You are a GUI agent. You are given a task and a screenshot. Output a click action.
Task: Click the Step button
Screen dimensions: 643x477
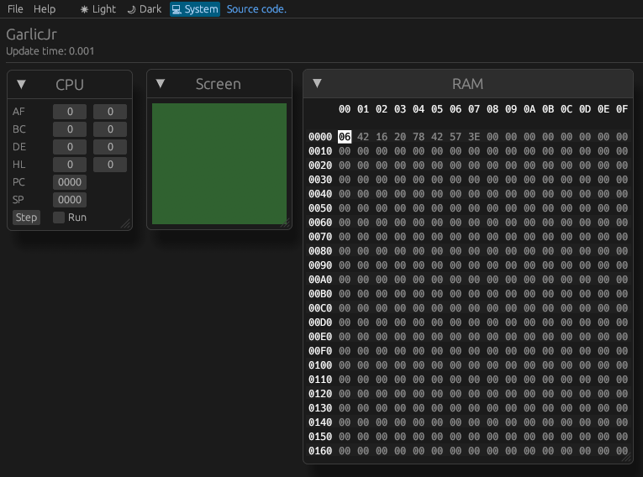26,218
